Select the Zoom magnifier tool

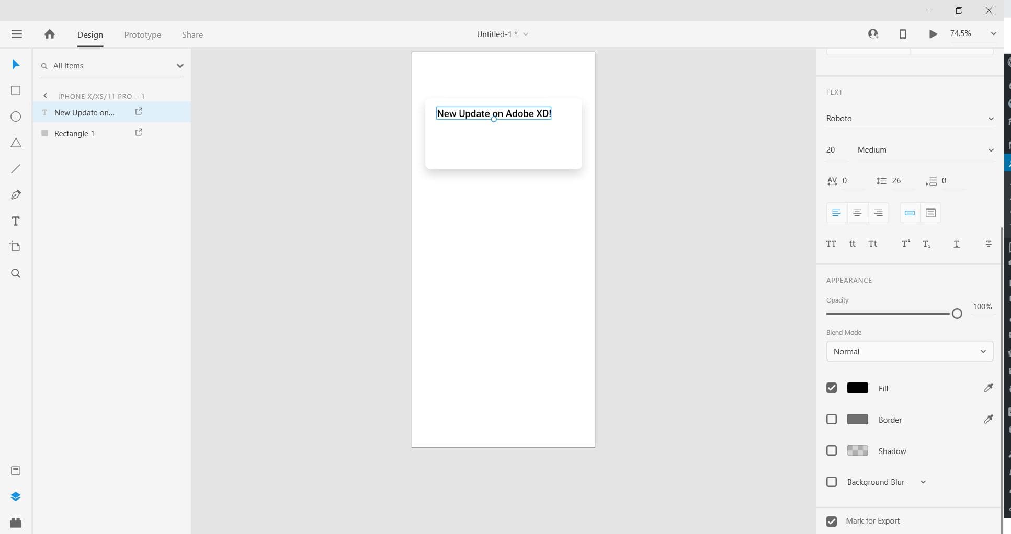point(16,273)
